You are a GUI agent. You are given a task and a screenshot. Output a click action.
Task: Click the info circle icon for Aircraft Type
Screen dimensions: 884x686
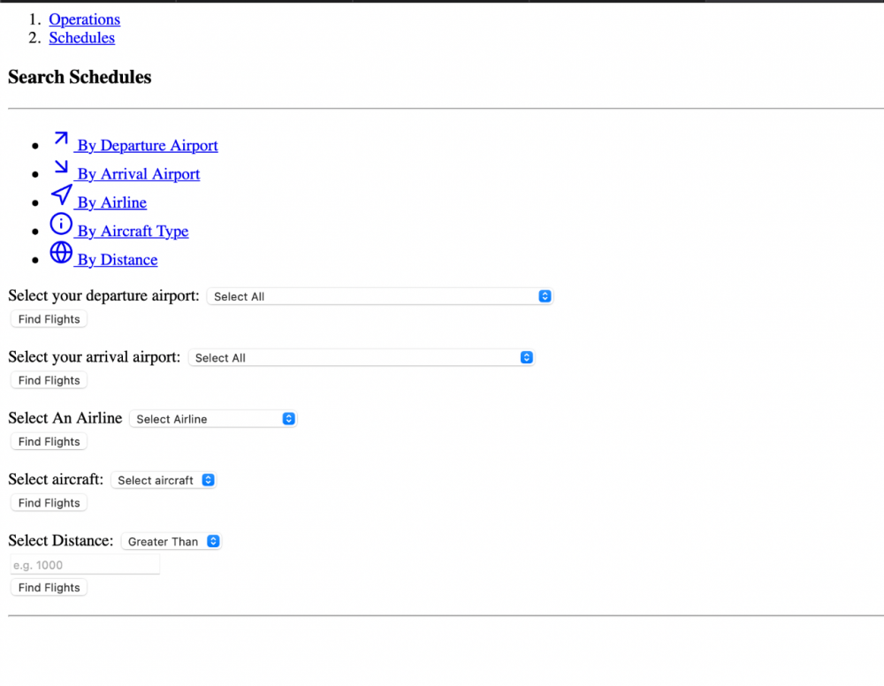[x=61, y=224]
